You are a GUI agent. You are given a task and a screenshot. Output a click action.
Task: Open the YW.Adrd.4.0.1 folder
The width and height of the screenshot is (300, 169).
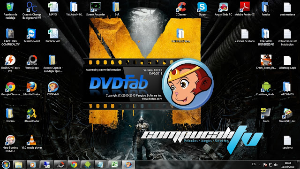(74, 8)
